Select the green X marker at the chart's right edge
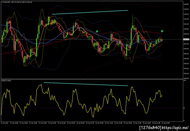 (162, 31)
